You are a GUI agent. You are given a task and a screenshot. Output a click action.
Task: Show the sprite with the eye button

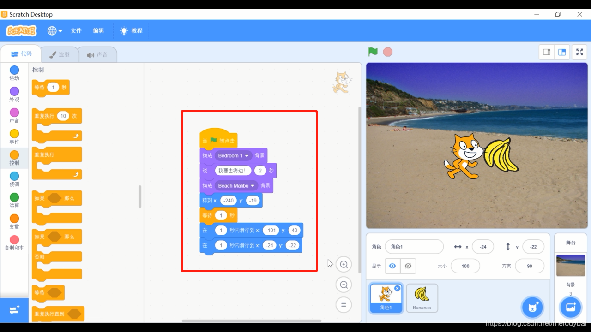point(392,266)
